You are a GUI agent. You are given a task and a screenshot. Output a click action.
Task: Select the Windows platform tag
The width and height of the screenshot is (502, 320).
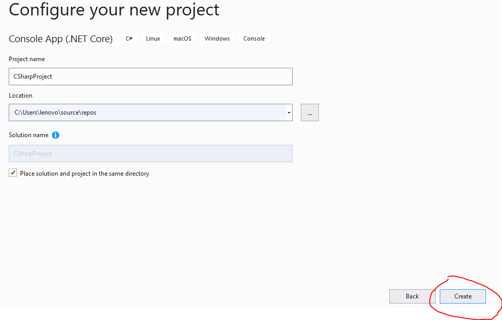[x=217, y=39]
